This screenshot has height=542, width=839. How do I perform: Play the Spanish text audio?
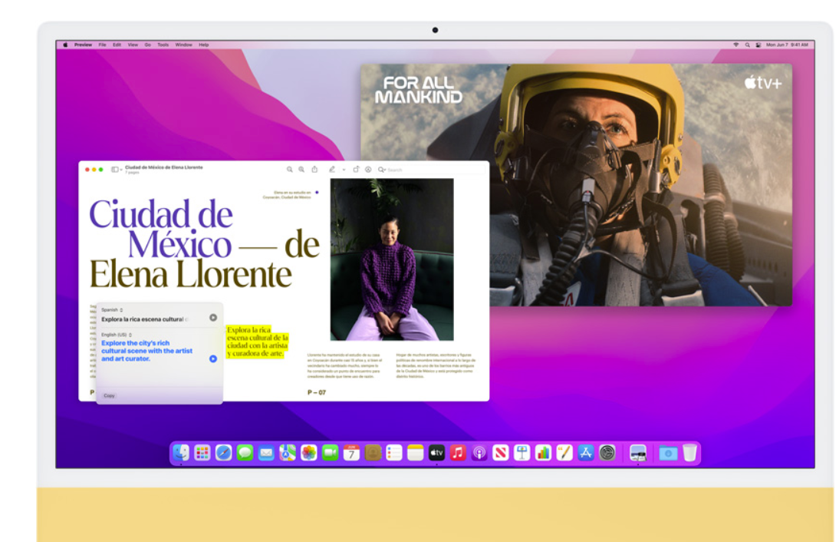213,318
